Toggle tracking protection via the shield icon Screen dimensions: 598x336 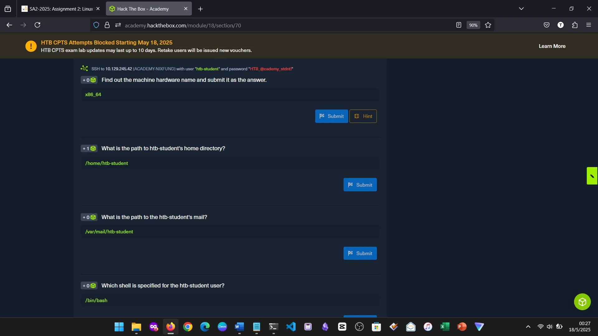96,25
